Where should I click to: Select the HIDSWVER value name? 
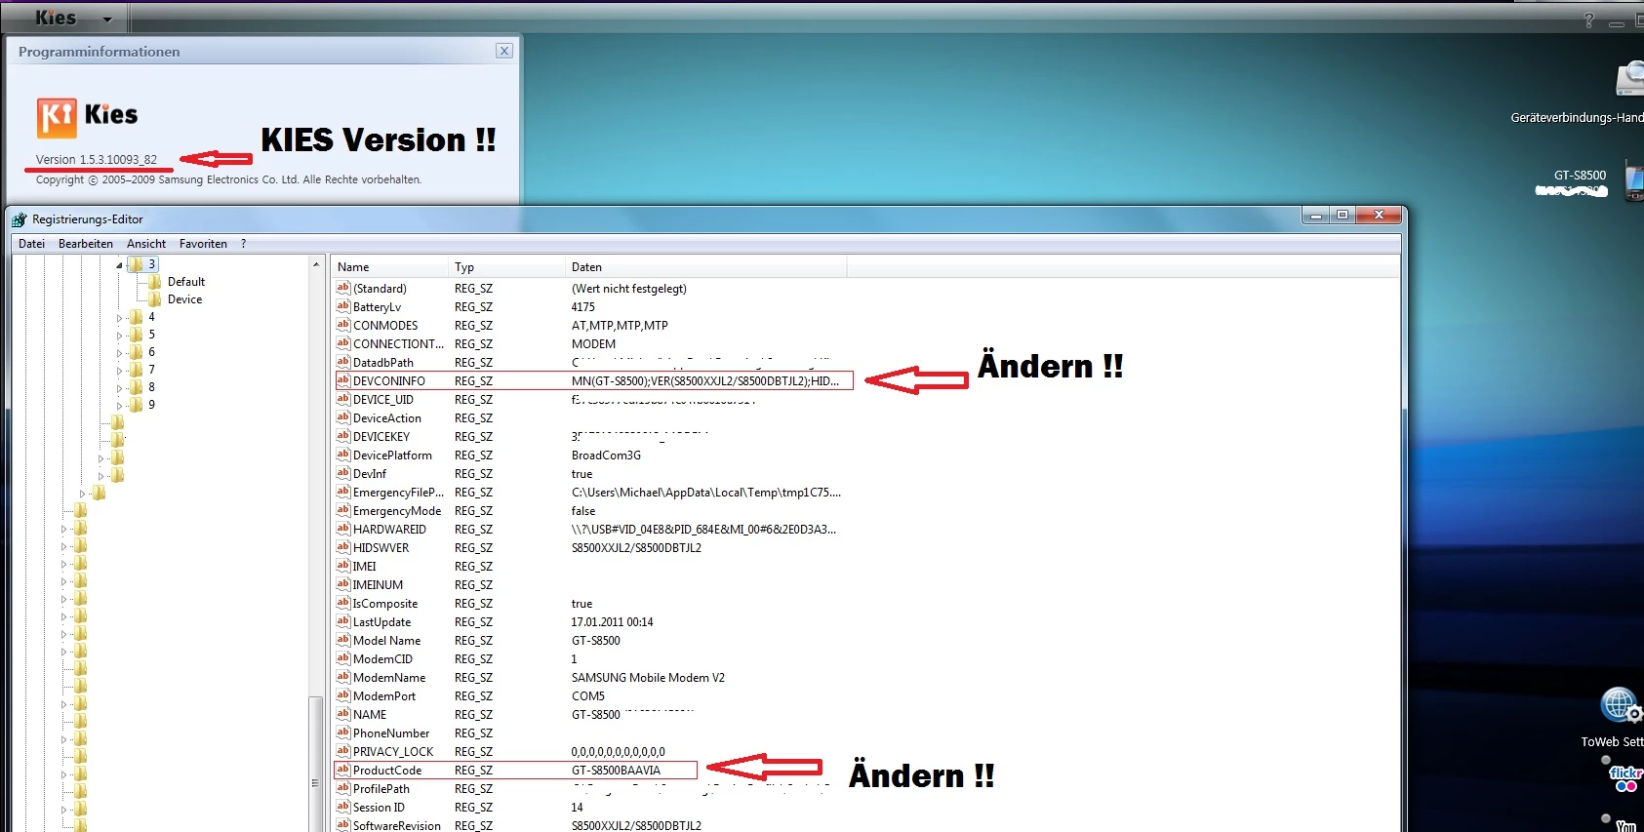[381, 548]
